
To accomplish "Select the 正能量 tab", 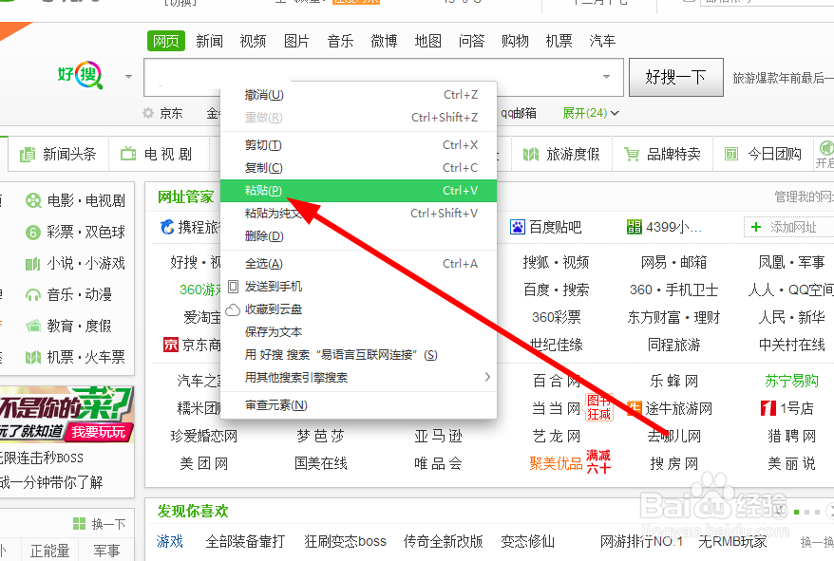I will point(50,551).
